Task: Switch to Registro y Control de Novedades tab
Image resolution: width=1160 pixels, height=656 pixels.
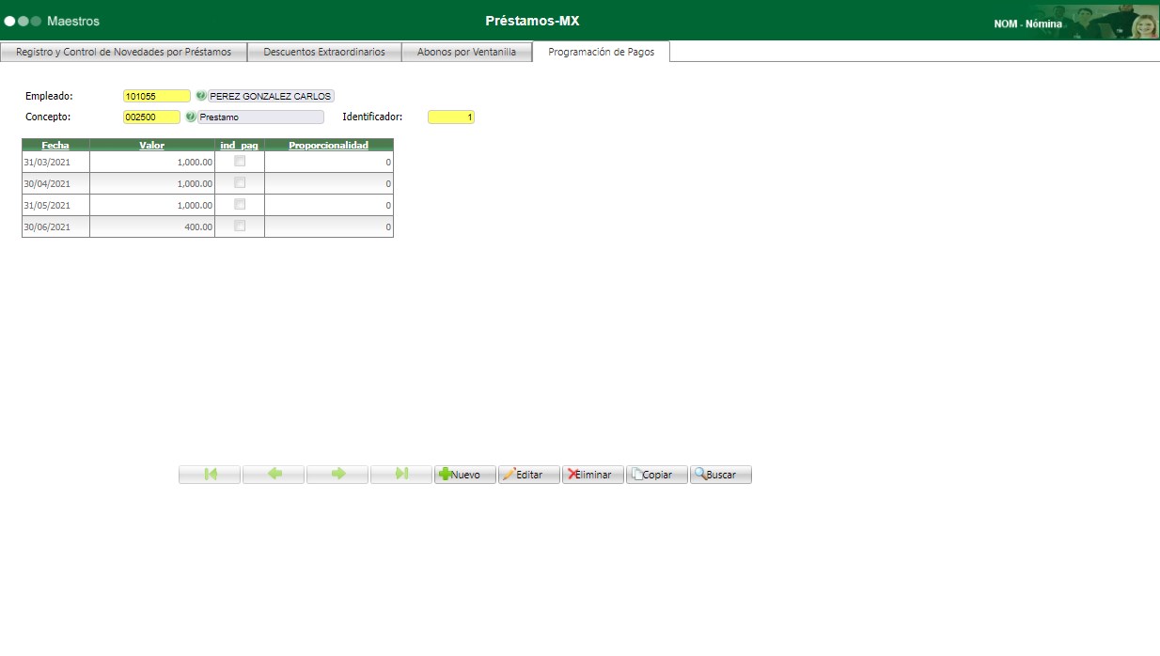Action: [x=123, y=53]
